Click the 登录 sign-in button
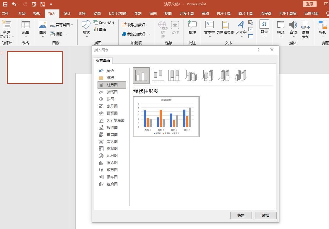The width and height of the screenshot is (329, 229). point(310,4)
